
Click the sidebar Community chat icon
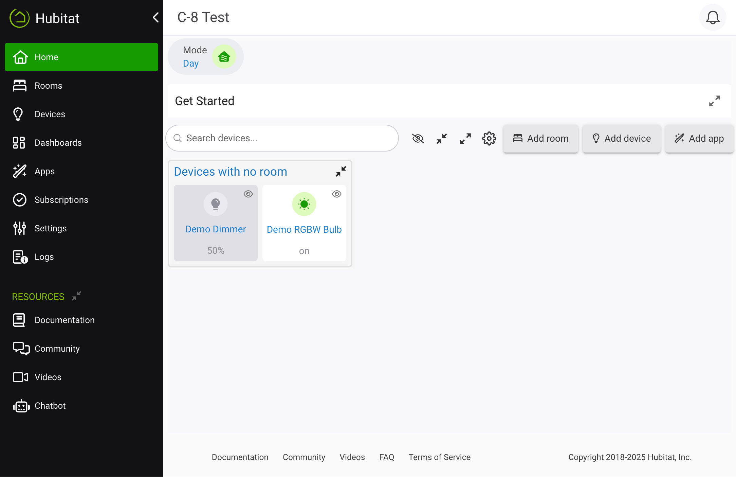(x=21, y=349)
